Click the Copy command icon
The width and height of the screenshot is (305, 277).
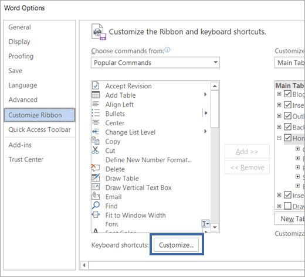pyautogui.click(x=96, y=141)
